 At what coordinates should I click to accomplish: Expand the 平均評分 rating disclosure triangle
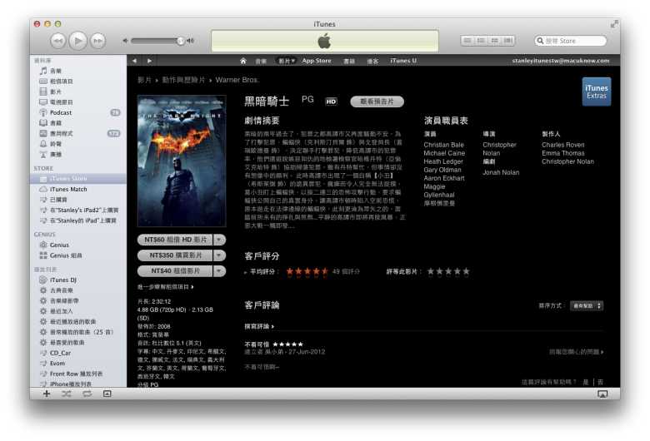click(x=246, y=272)
